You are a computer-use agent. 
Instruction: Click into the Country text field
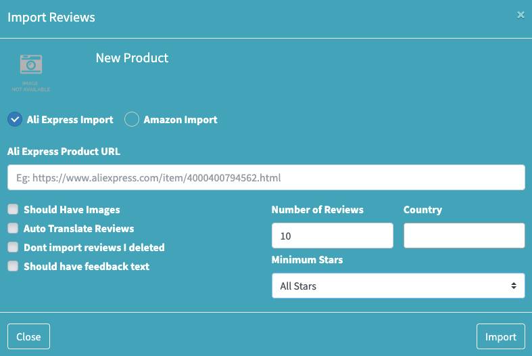[464, 236]
